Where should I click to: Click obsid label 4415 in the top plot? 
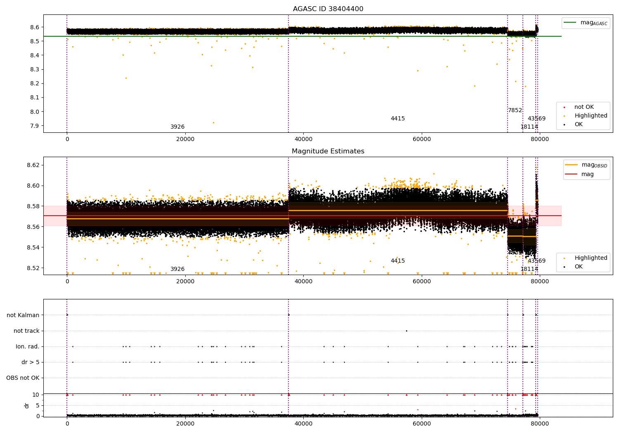(398, 119)
